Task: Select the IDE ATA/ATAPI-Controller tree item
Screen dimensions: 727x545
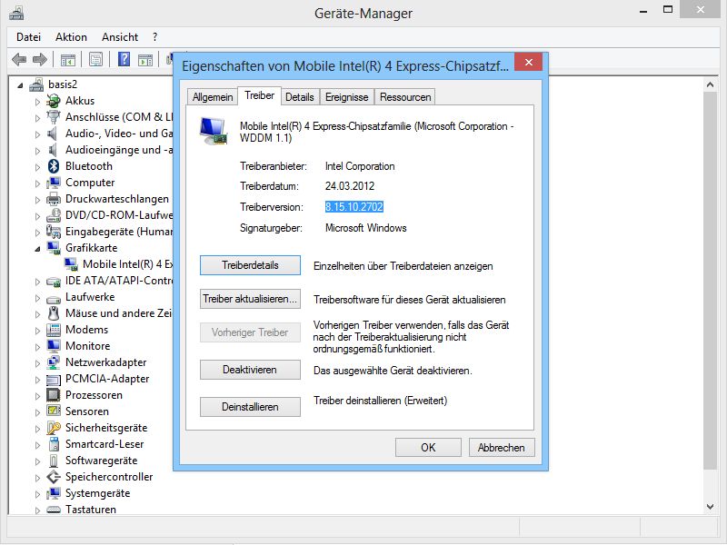Action: click(x=119, y=281)
